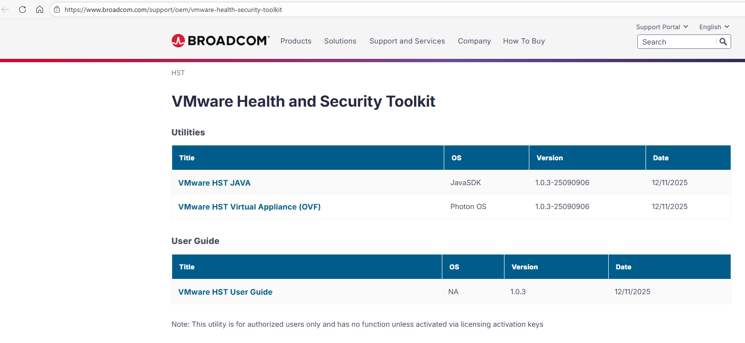The image size is (745, 343).
Task: Click inside the Search field
Action: (x=679, y=42)
